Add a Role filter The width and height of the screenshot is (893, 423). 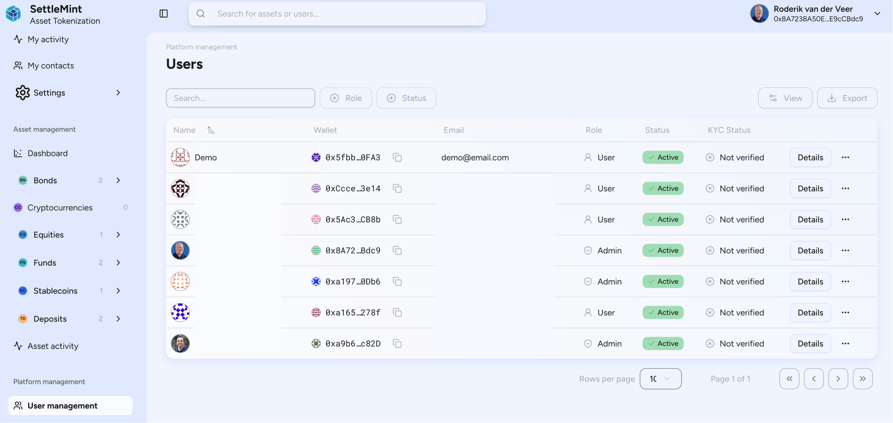(345, 98)
